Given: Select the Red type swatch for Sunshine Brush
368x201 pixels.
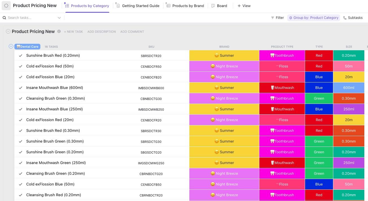Looking at the screenshot, I should click(x=319, y=55).
